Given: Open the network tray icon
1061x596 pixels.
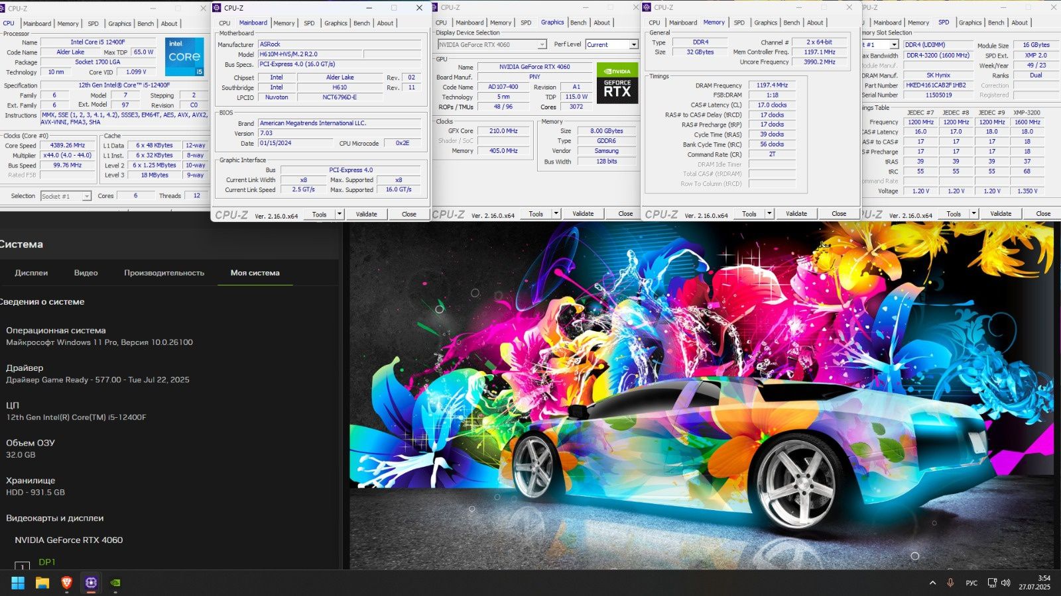Looking at the screenshot, I should 992,583.
